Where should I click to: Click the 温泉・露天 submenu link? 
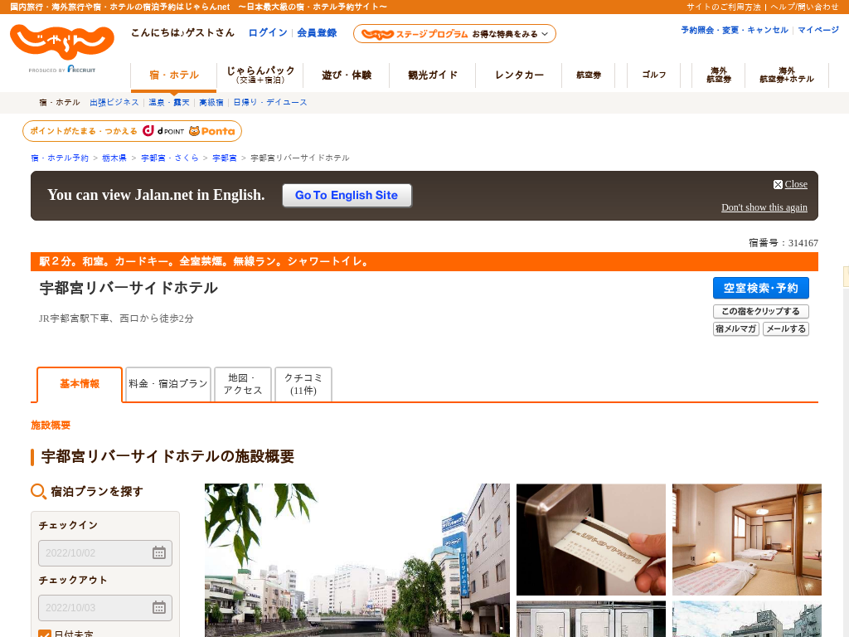tap(169, 102)
